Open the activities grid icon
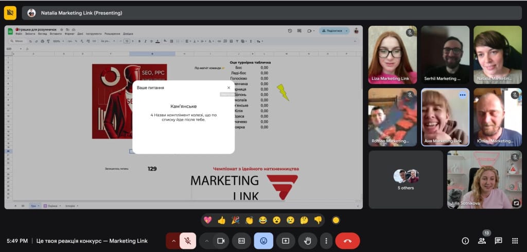The width and height of the screenshot is (527, 252). coord(515,241)
